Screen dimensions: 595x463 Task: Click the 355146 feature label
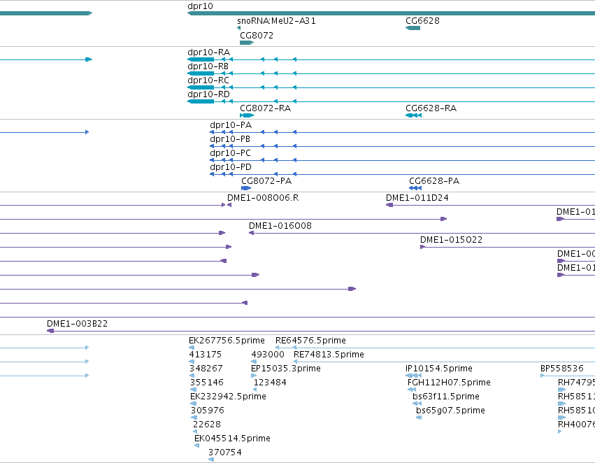207,383
